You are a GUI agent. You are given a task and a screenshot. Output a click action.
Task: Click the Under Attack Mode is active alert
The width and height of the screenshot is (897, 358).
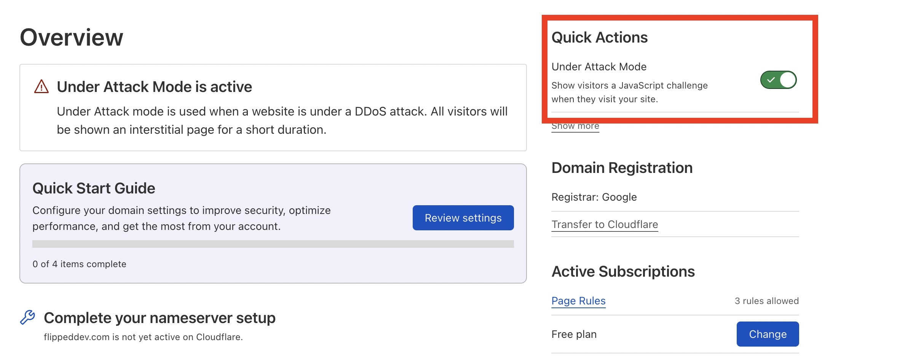[x=273, y=108]
